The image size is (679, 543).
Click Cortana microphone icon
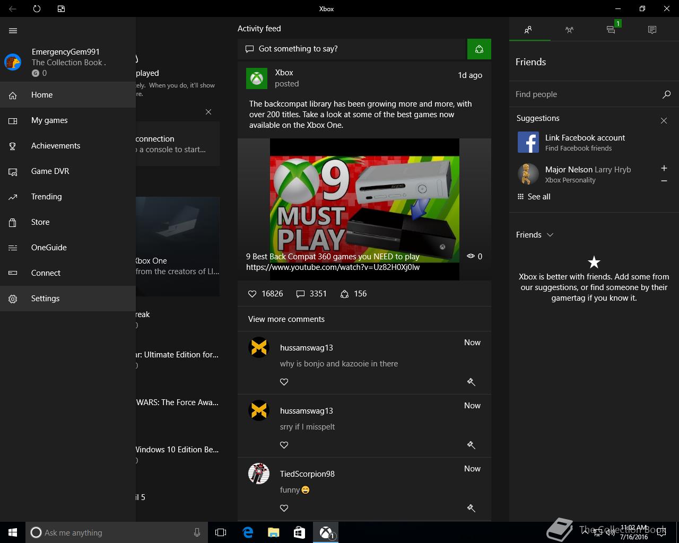[197, 532]
